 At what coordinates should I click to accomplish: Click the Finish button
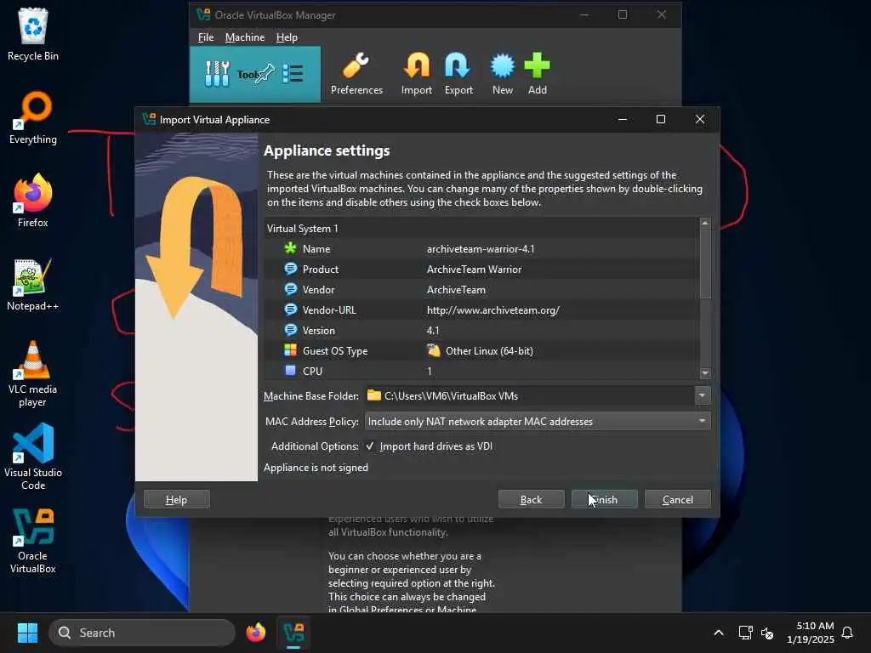coord(605,499)
